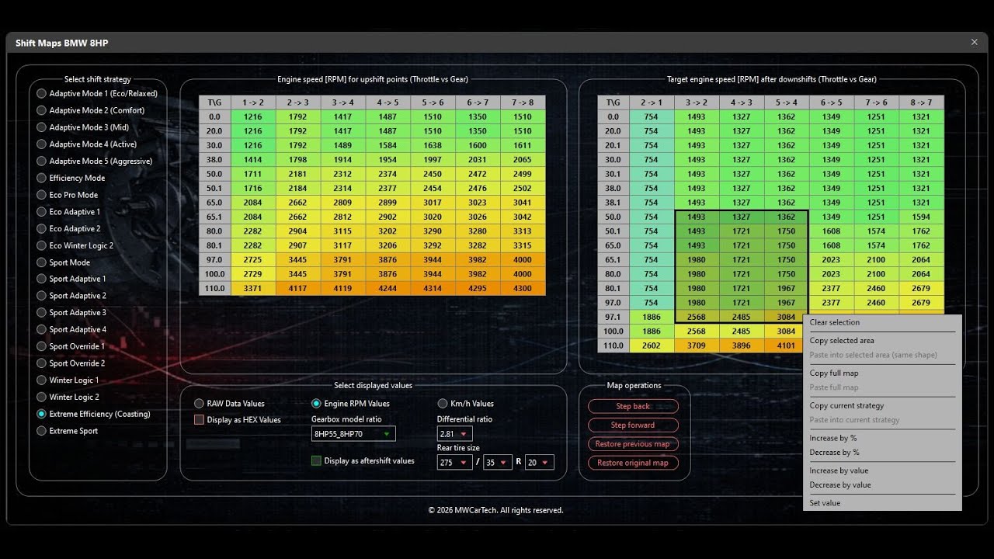The width and height of the screenshot is (994, 559).
Task: Choose Set value from context menu
Action: (882, 504)
